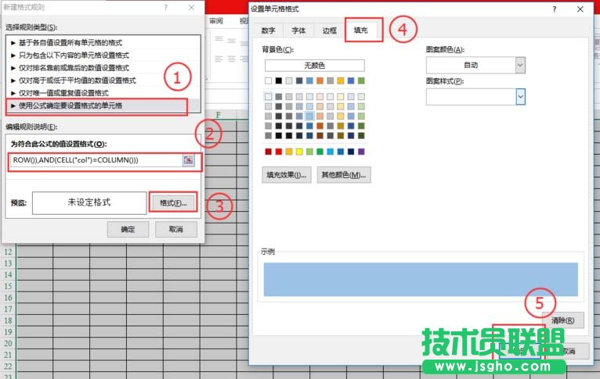Switch to the 边框 tab
This screenshot has width=600, height=379.
(329, 30)
